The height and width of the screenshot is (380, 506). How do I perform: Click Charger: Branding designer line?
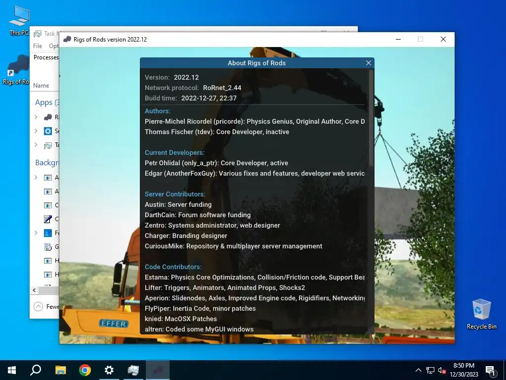(x=186, y=236)
